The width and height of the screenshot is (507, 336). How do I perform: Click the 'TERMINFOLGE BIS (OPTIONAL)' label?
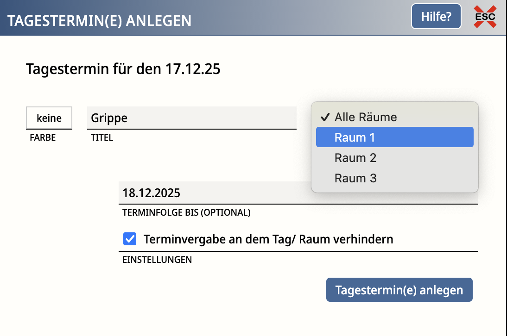coord(186,213)
